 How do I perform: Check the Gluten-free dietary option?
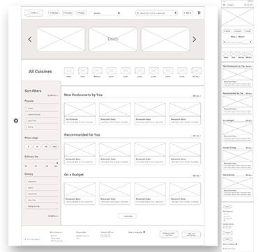pos(26,194)
